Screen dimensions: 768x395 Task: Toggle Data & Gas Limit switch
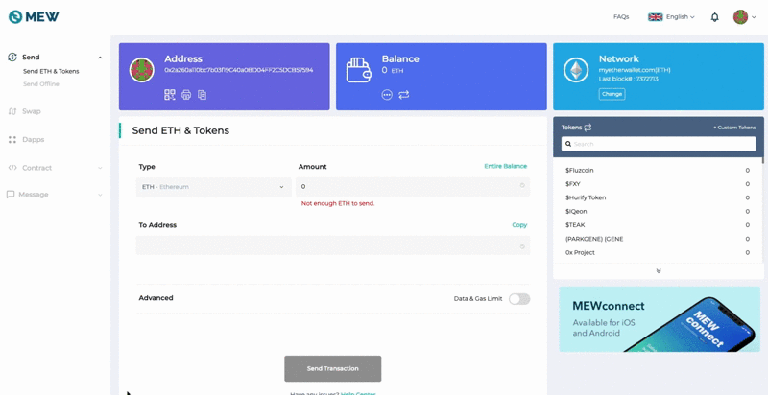click(x=519, y=299)
